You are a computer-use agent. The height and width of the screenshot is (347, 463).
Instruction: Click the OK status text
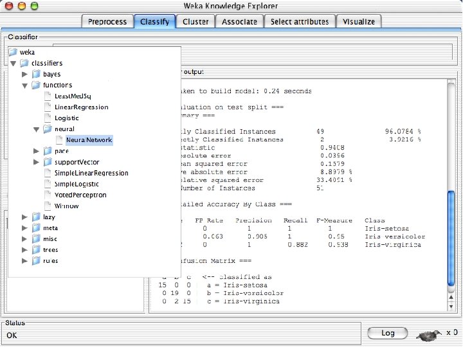click(12, 335)
